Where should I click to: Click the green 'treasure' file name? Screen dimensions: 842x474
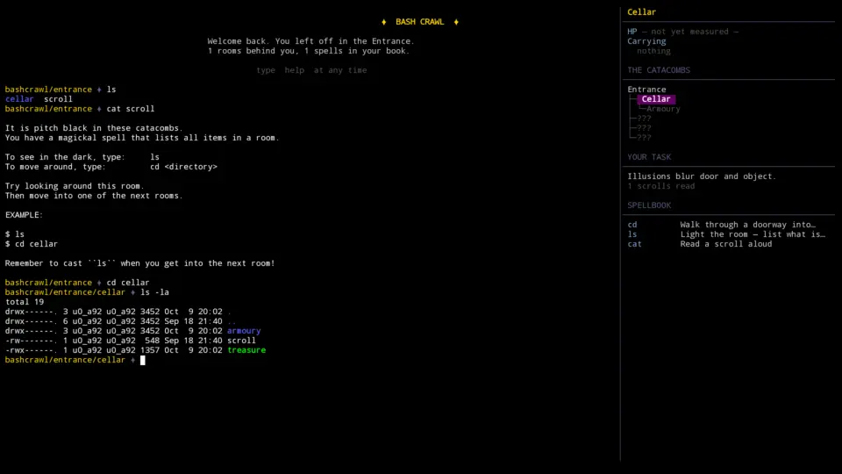click(246, 350)
